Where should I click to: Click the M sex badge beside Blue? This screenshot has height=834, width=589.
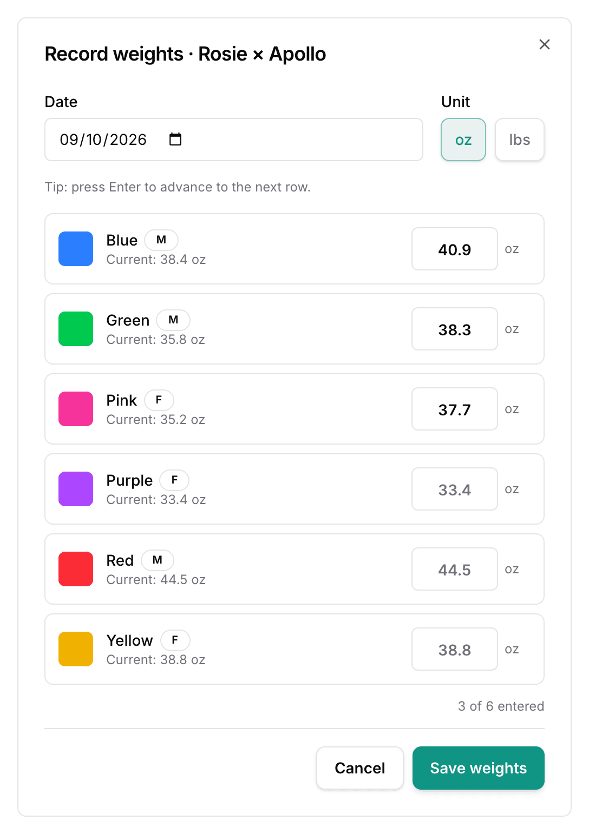pos(161,240)
